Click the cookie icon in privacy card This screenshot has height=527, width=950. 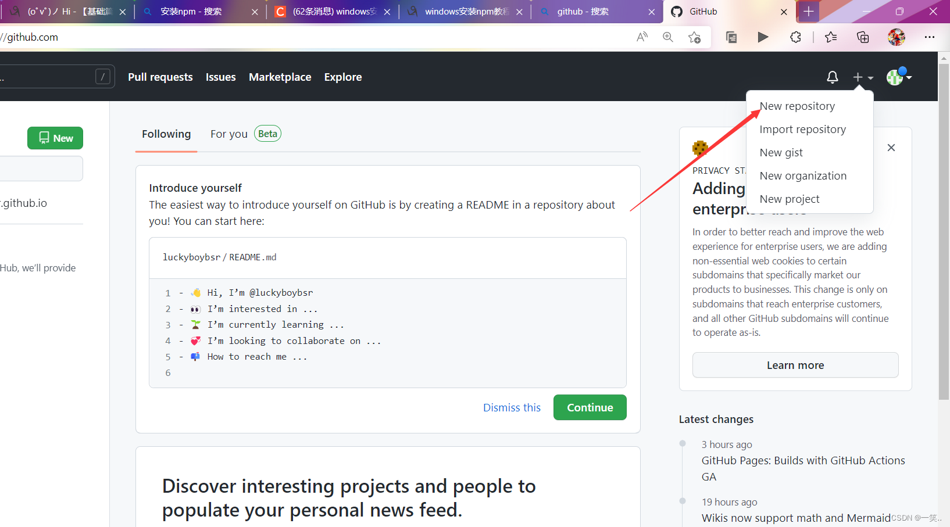coord(700,148)
